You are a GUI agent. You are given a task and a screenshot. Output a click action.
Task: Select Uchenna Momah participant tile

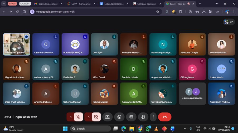(x=75, y=94)
